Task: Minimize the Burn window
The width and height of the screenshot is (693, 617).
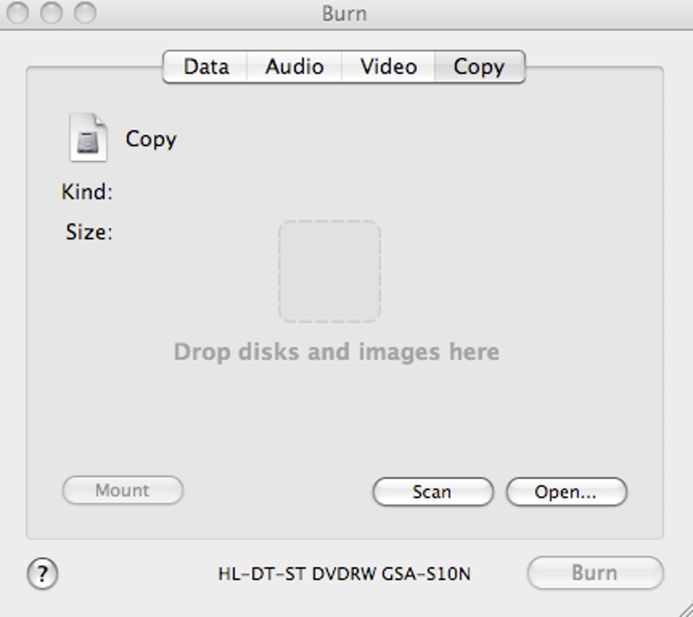Action: (x=52, y=13)
